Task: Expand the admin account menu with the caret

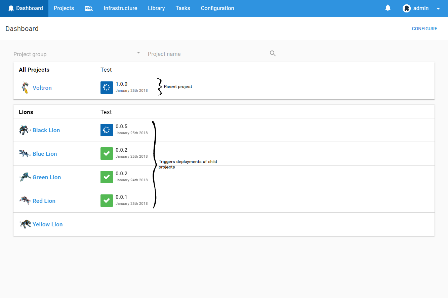Action: tap(438, 8)
